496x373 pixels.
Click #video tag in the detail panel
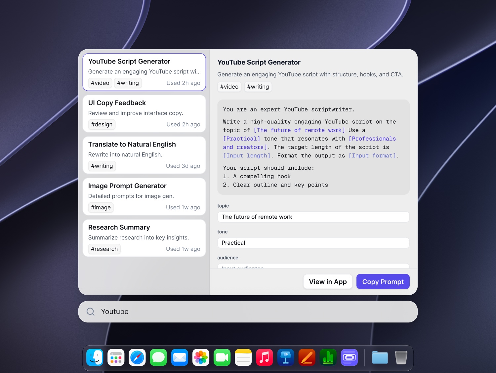[229, 87]
